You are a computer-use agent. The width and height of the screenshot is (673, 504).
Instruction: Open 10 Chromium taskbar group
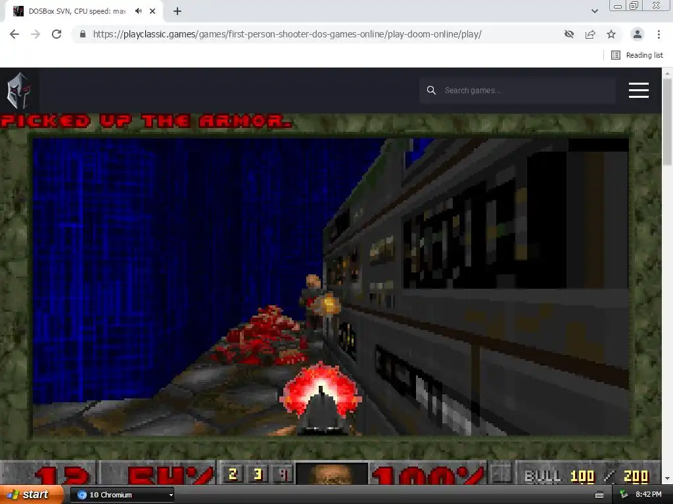point(122,495)
